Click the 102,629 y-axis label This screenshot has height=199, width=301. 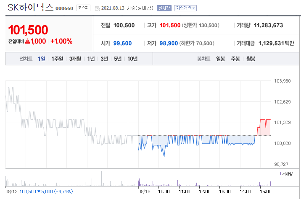click(x=283, y=102)
